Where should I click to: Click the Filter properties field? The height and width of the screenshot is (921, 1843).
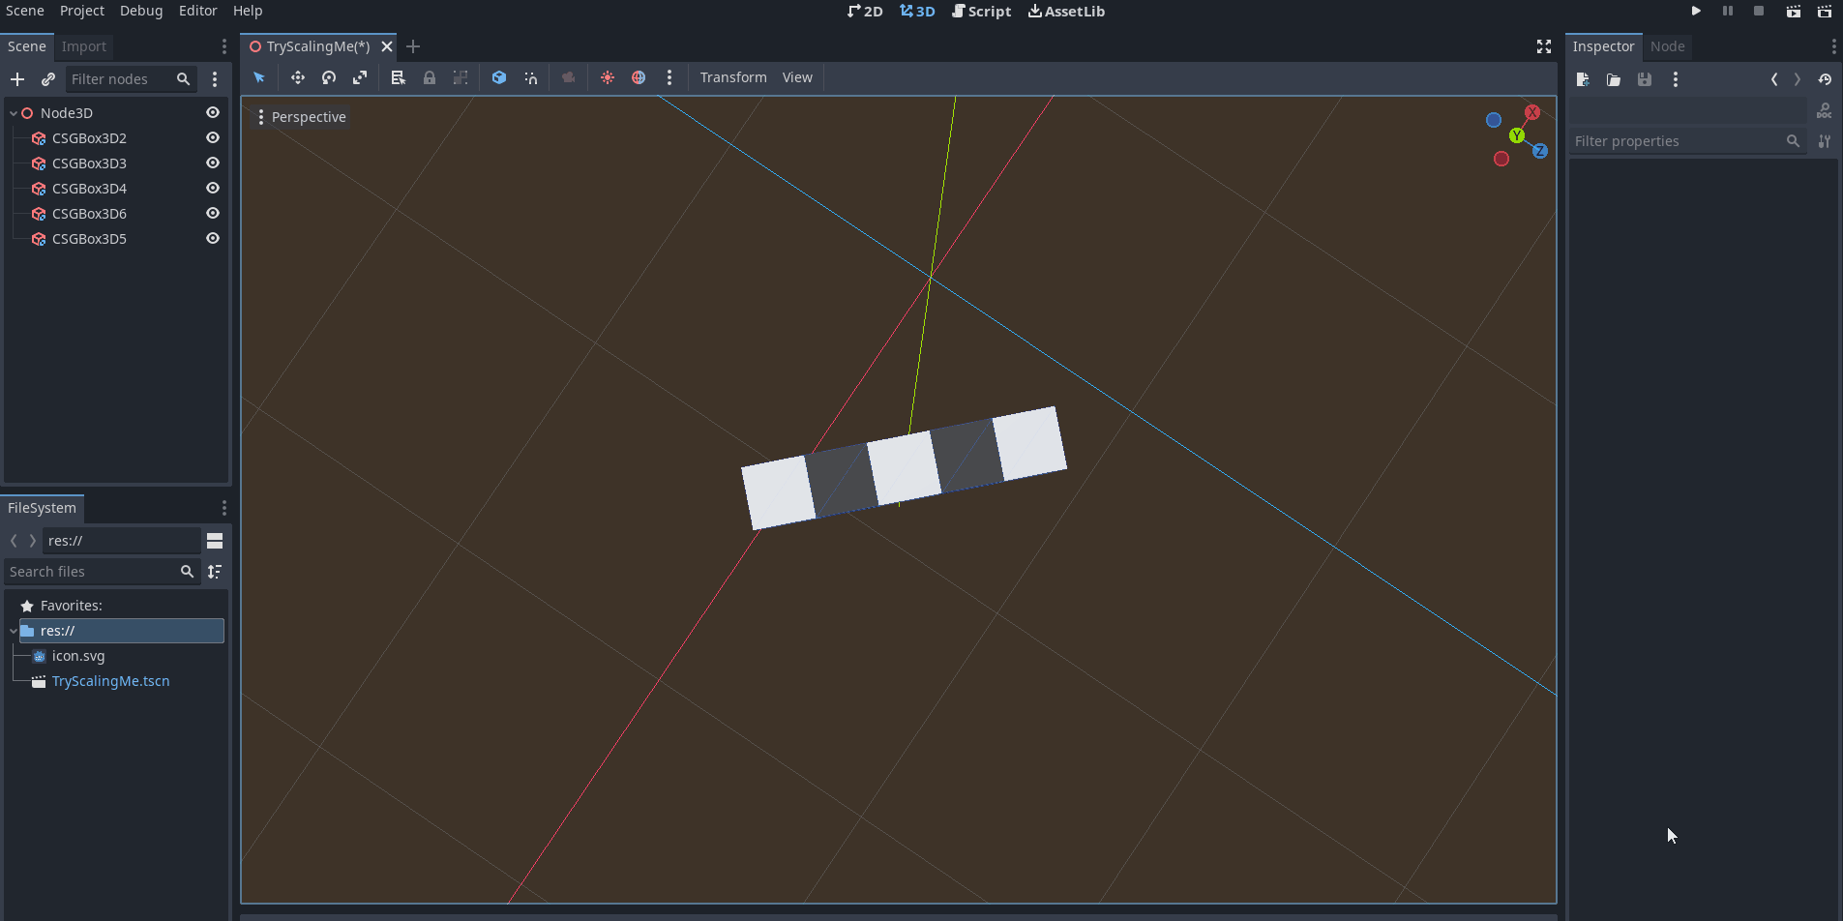[1687, 141]
